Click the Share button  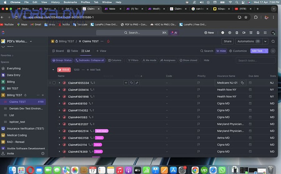pos(228,41)
